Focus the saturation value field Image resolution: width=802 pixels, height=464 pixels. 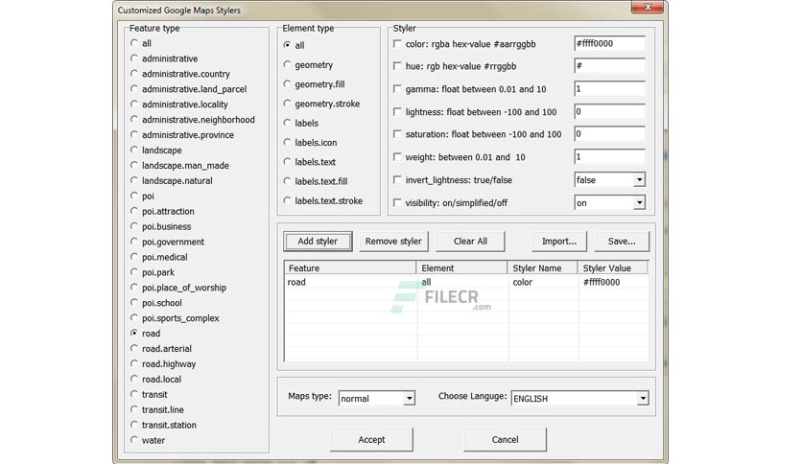pos(609,133)
